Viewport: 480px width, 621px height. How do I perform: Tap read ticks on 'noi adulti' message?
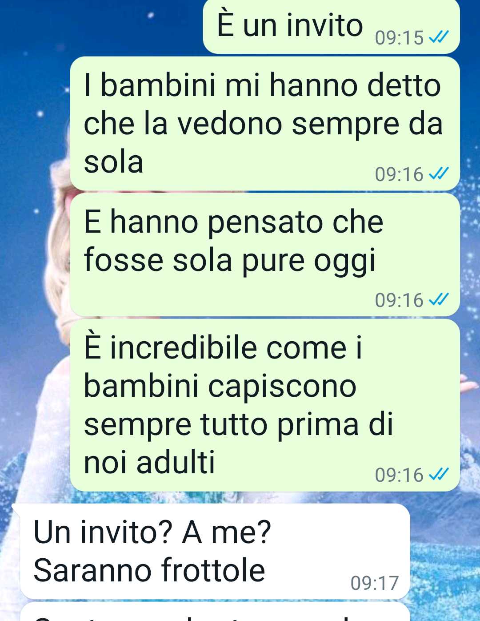pyautogui.click(x=439, y=474)
